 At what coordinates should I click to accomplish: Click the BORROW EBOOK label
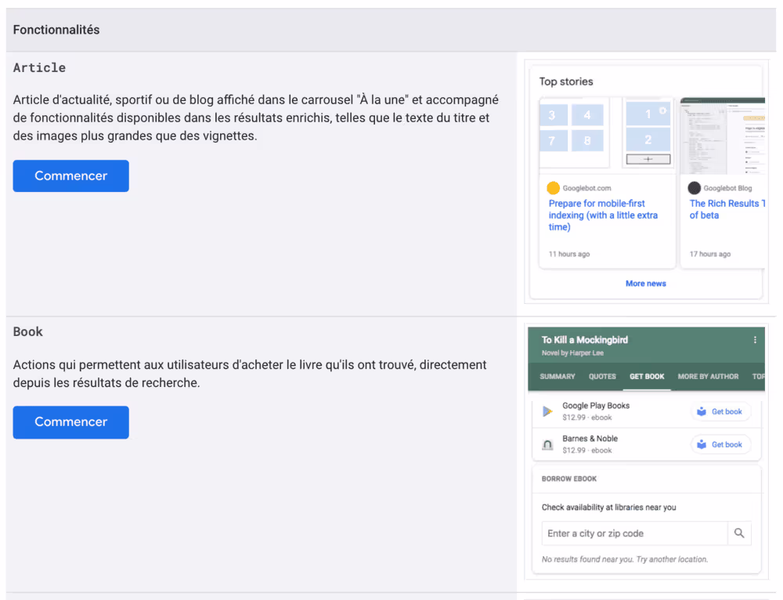pos(569,479)
